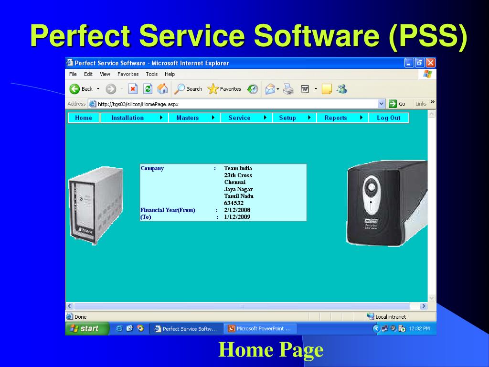Expand the Setup submenu arrow
This screenshot has width=489, height=367.
pyautogui.click(x=309, y=118)
